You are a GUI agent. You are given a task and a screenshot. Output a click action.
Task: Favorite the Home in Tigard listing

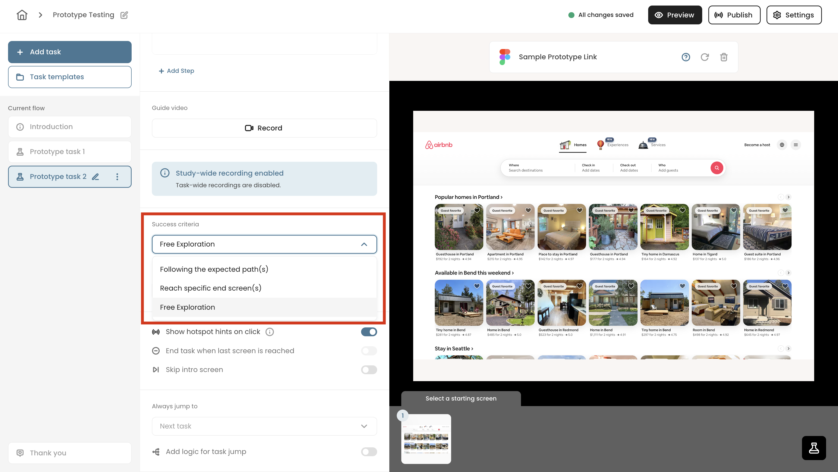coord(734,210)
